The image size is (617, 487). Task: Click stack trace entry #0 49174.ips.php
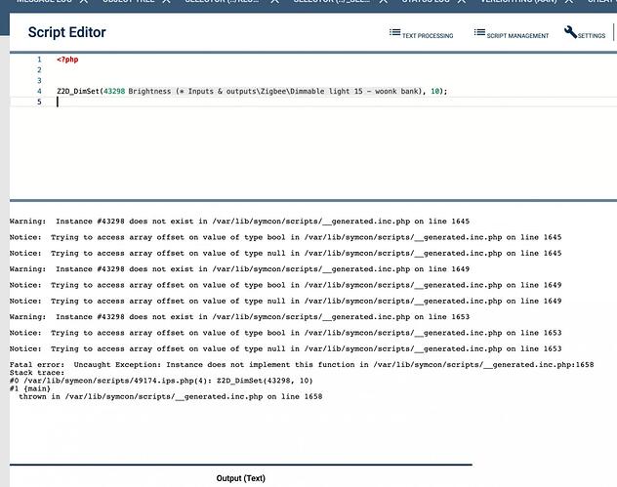(x=161, y=381)
